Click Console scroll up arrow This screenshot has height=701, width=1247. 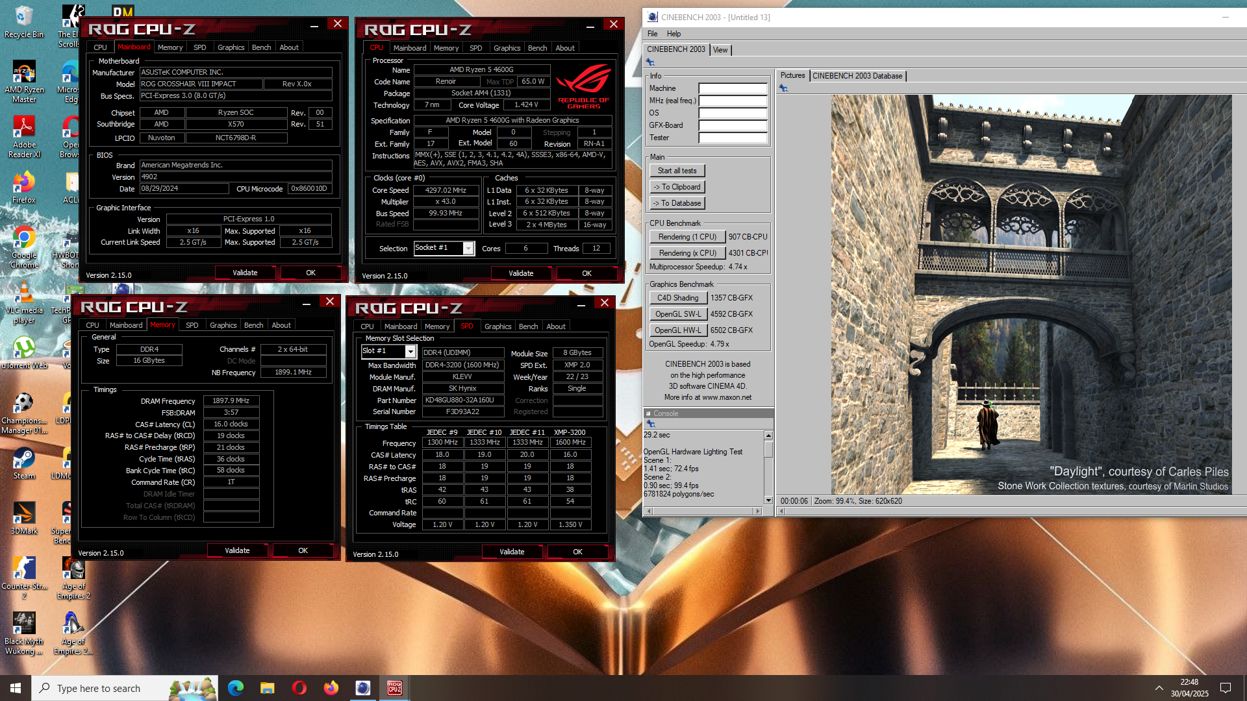coord(768,435)
